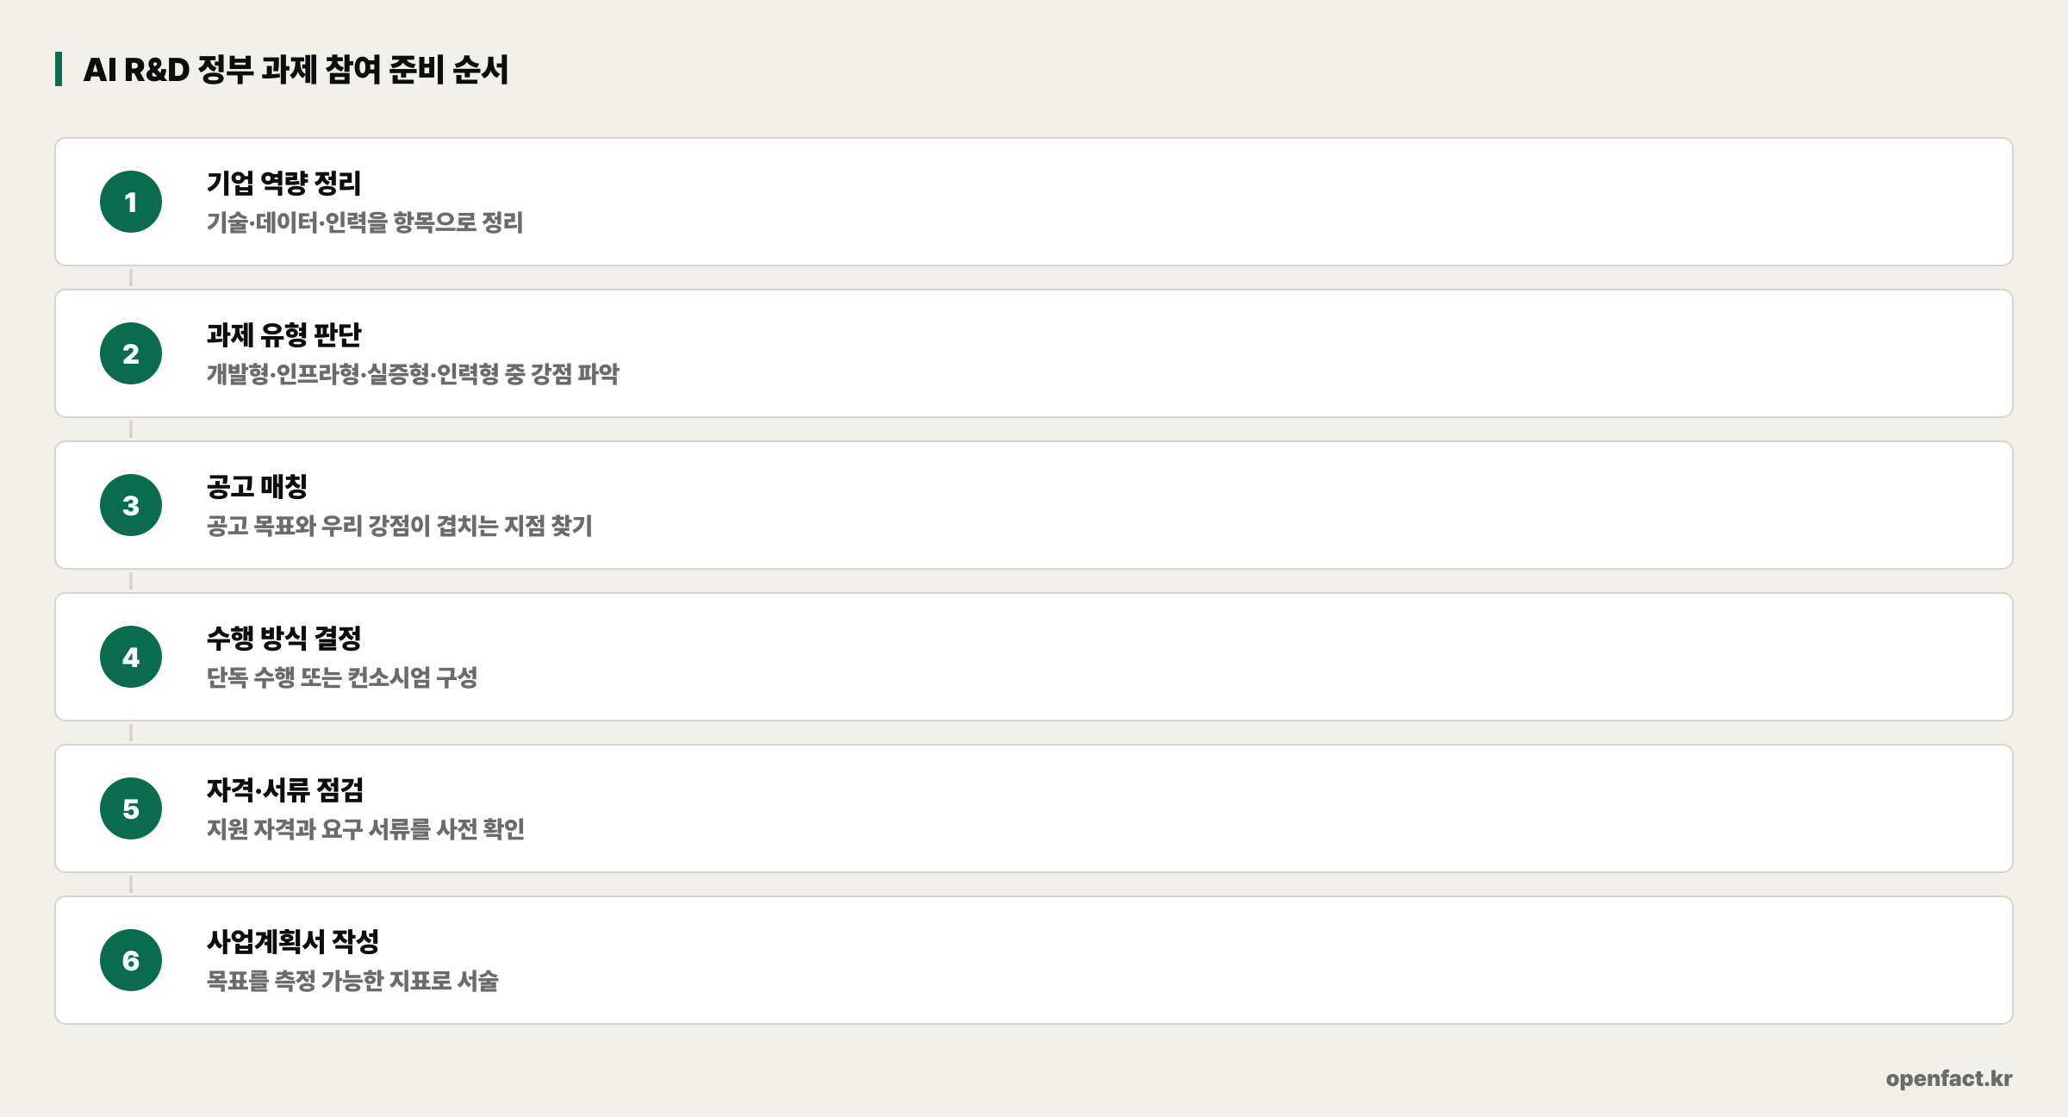Select the 사업계획서 작성 step heading

pyautogui.click(x=292, y=941)
